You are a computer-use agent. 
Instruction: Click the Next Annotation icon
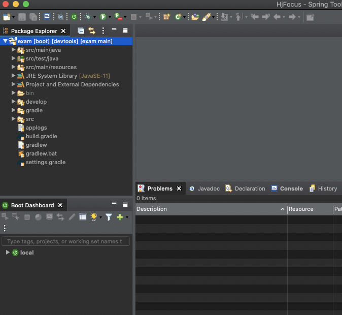point(224,17)
